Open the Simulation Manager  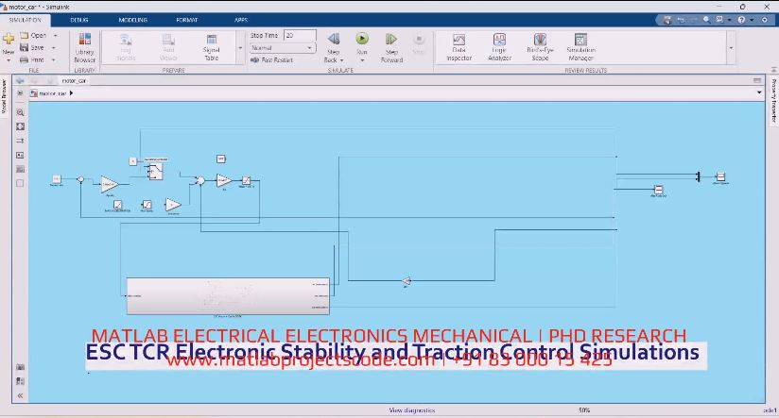point(580,45)
